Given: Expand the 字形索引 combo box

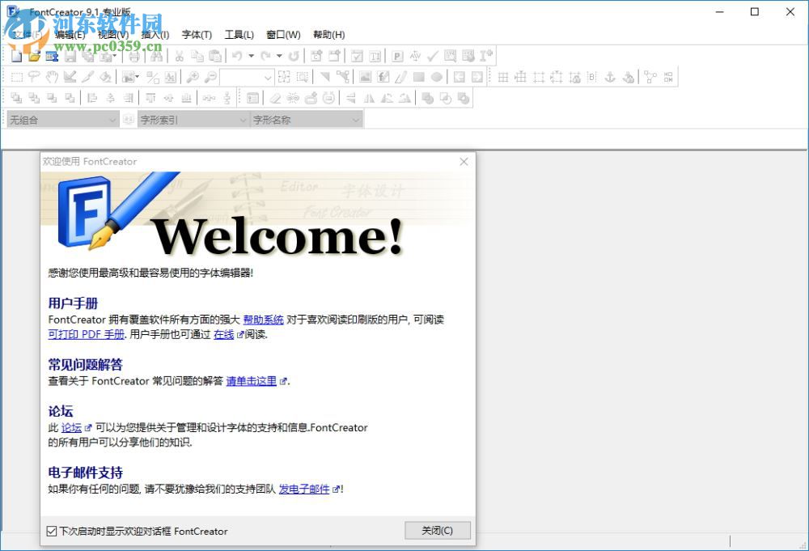Looking at the screenshot, I should [243, 119].
